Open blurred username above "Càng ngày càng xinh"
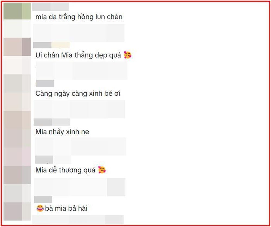Viewport: 271px width, 227px height. 45,83
